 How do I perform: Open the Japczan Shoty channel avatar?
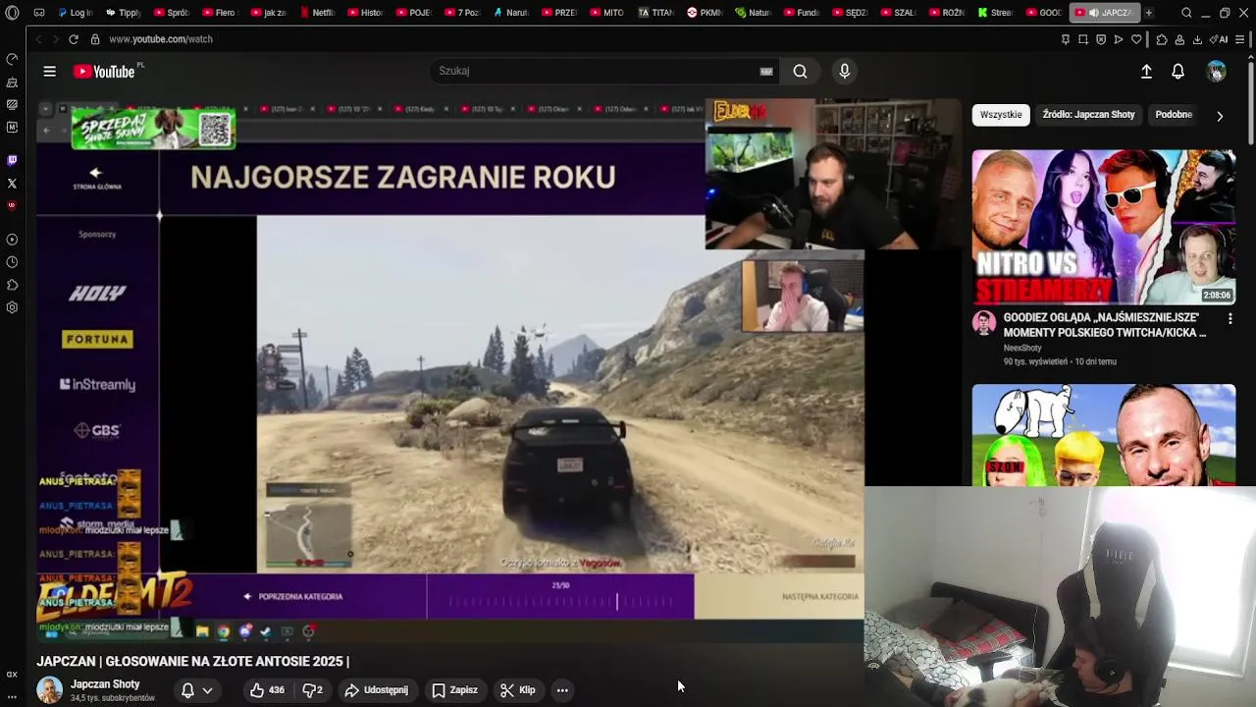click(49, 690)
